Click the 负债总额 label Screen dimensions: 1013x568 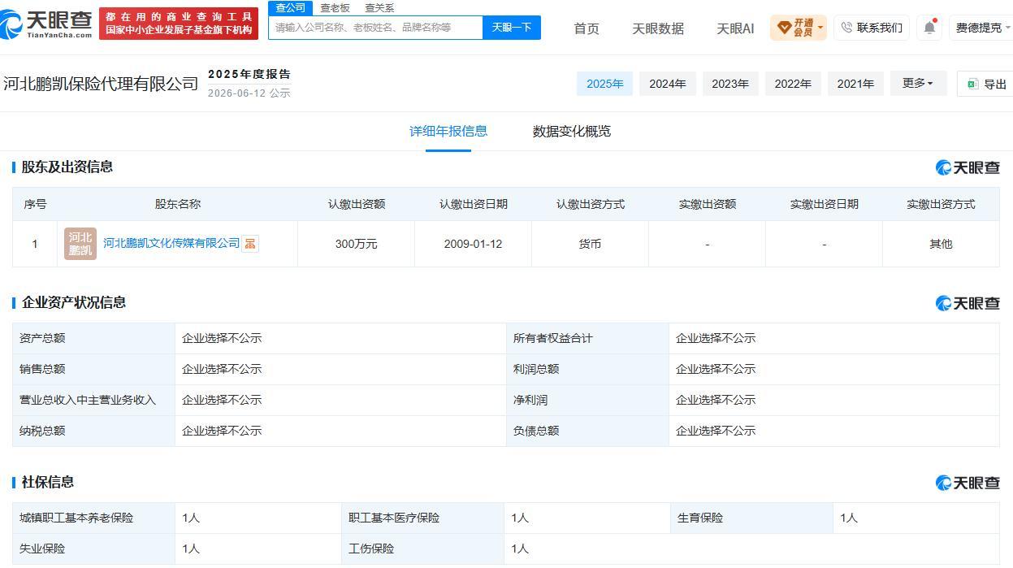click(536, 431)
